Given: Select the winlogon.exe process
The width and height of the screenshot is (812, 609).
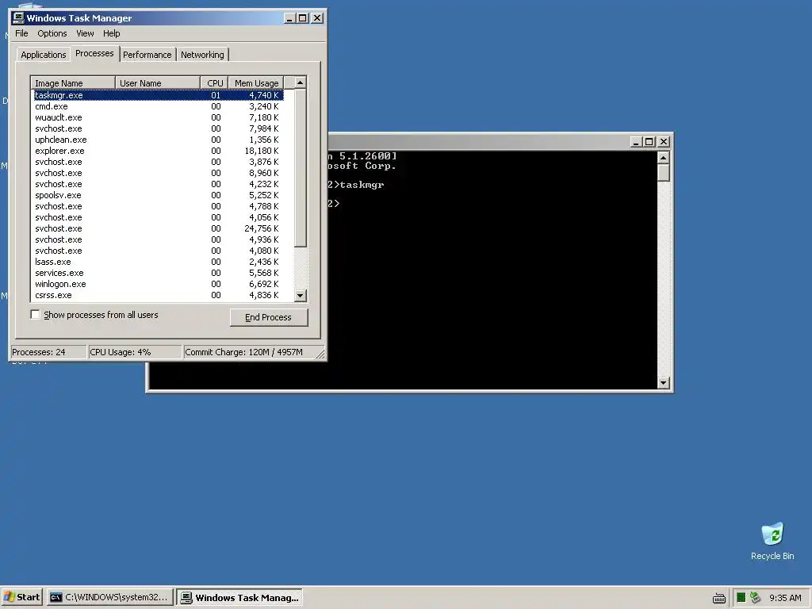Looking at the screenshot, I should (159, 284).
